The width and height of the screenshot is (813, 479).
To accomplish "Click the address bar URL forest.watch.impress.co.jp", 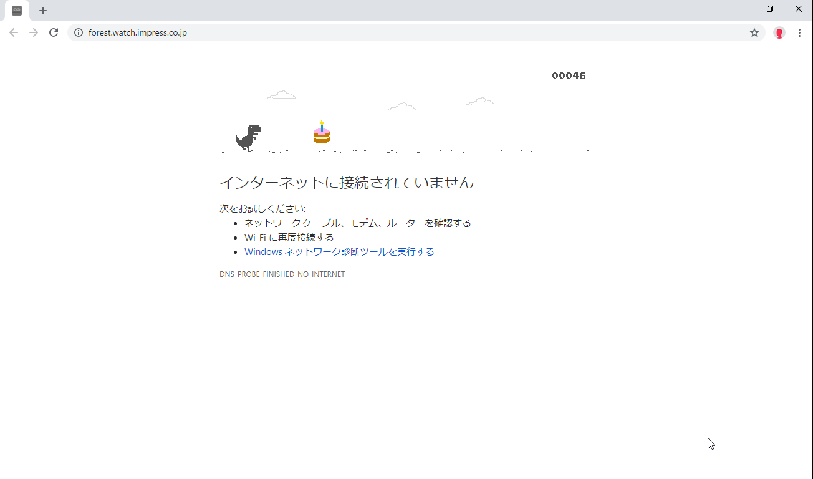I will click(x=138, y=32).
